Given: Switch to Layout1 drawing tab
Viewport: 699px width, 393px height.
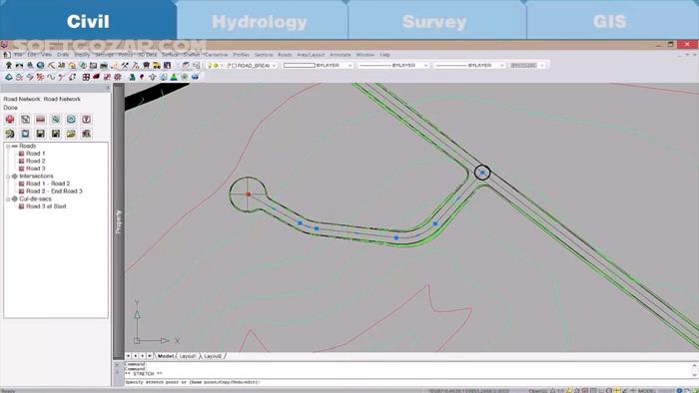Looking at the screenshot, I should (x=188, y=356).
